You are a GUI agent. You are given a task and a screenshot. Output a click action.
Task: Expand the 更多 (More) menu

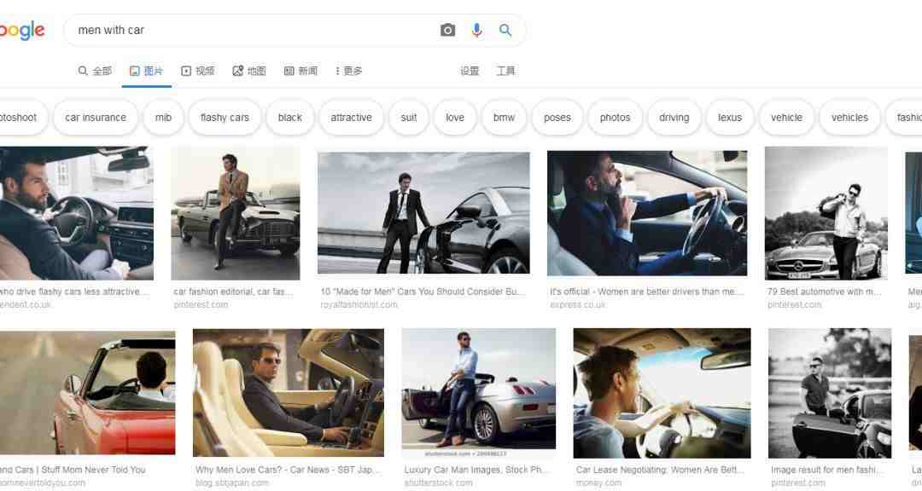coord(348,71)
